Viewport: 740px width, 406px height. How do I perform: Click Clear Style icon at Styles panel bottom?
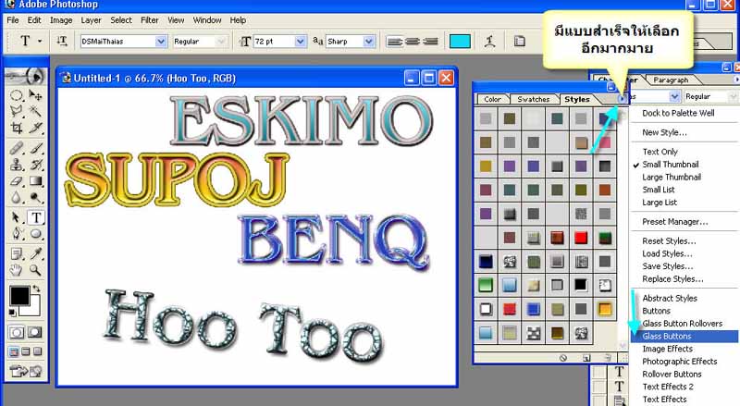[563, 358]
